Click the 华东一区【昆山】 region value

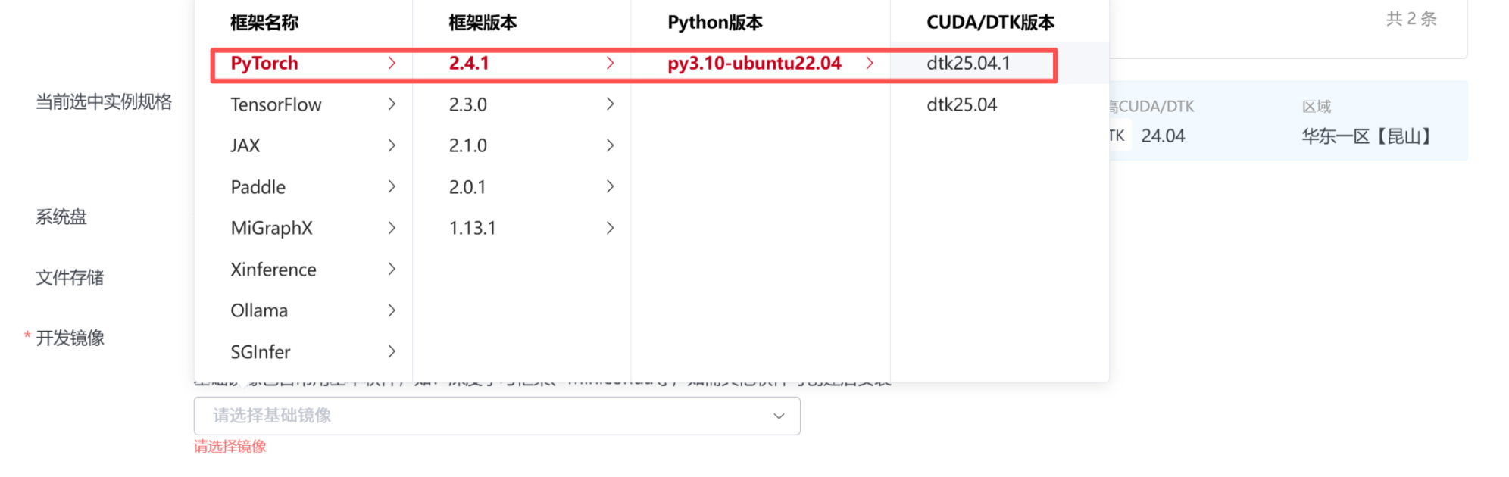[1368, 136]
